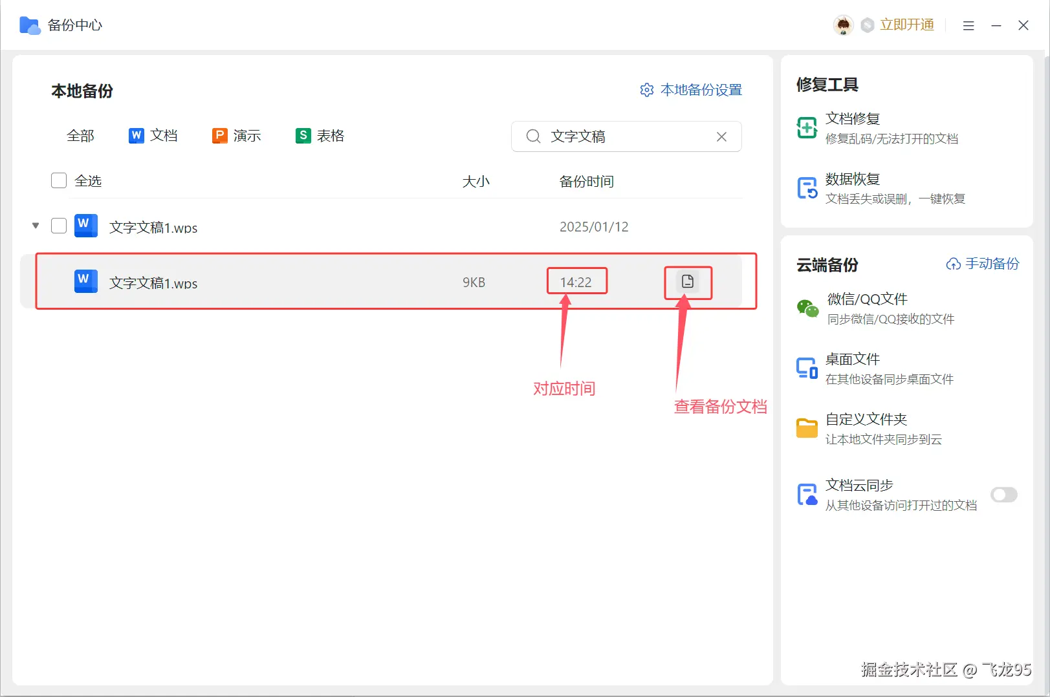Click the membership badge icon beside 立即开通
This screenshot has width=1050, height=697.
(868, 25)
